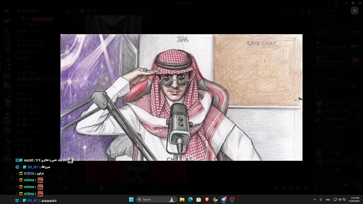363x204 pixels.
Task: Open the recording app icon beside Discord
Action: (232, 199)
